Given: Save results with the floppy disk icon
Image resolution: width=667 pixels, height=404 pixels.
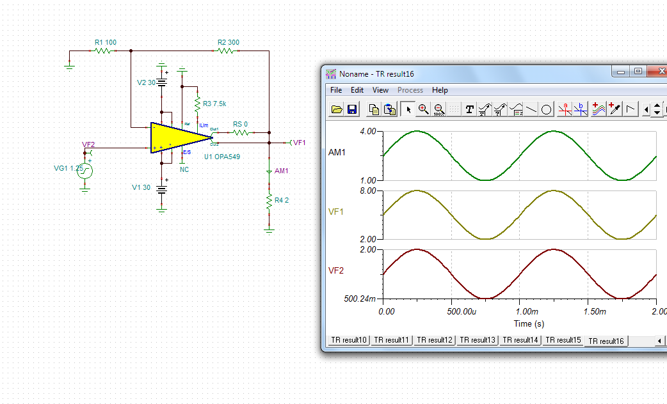Looking at the screenshot, I should 352,109.
